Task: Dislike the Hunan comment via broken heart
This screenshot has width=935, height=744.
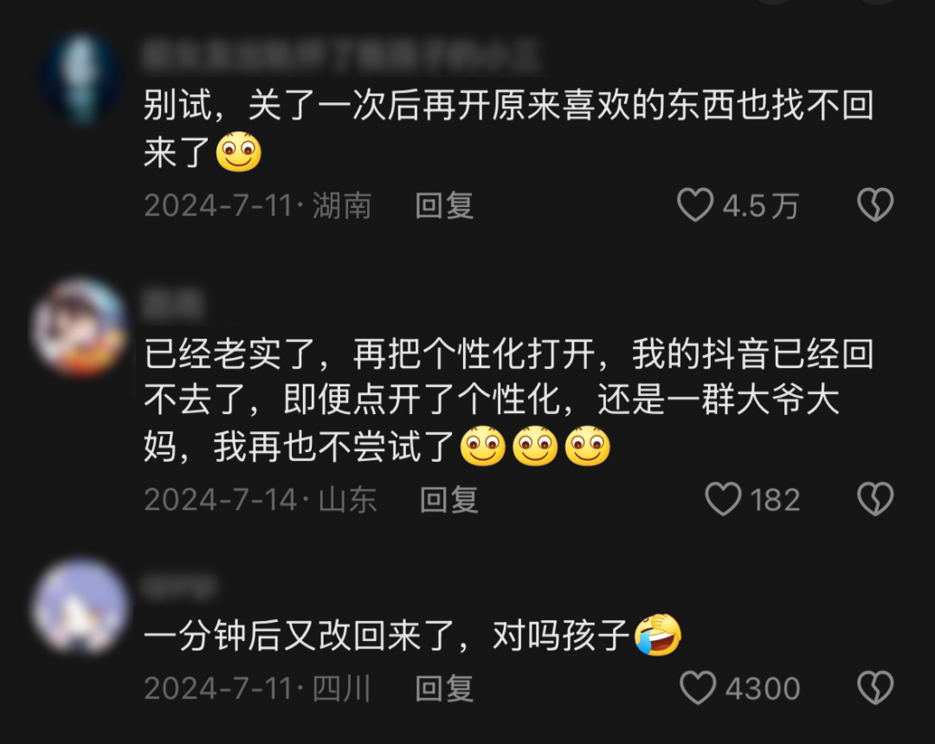Action: (875, 204)
